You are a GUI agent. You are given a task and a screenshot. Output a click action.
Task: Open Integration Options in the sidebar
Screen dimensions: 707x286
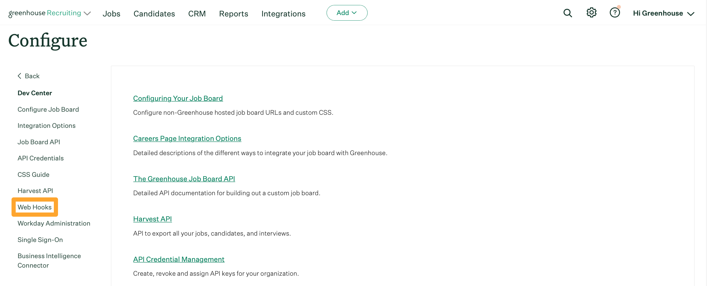point(47,126)
